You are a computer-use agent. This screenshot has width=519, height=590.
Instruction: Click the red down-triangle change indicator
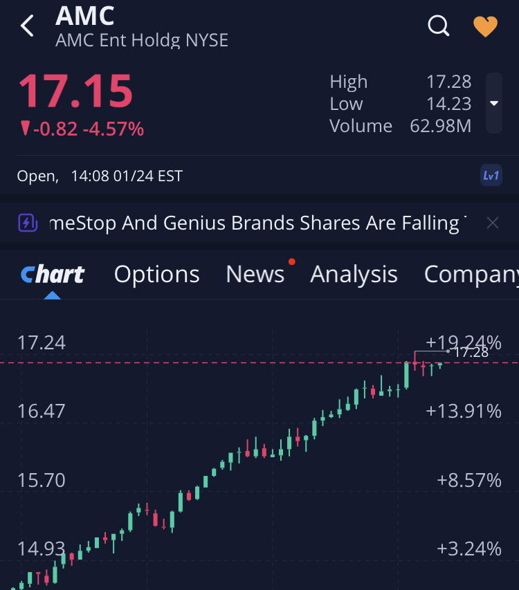(25, 128)
